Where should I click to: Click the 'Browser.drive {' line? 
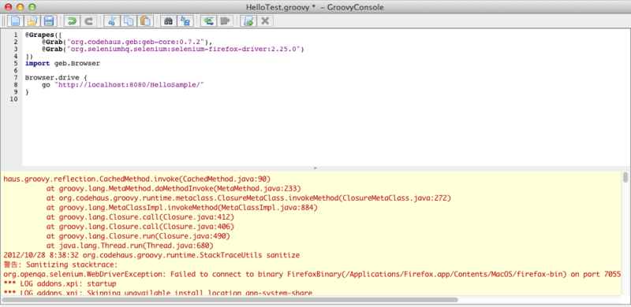click(x=55, y=78)
